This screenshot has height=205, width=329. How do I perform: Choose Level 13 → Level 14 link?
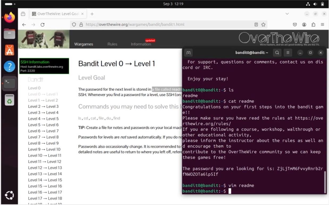click(x=45, y=174)
